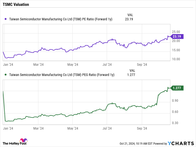Click Jul '24 on the PE chart axis
Viewport: 196px width, 147px height.
click(x=107, y=65)
